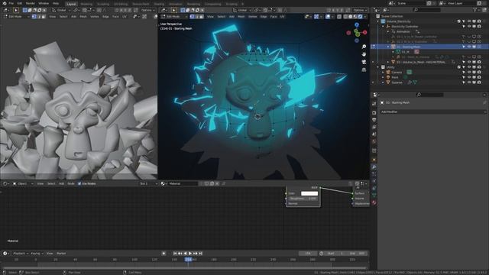Expand the Camera tree row
Screen dimensions: 489x275
pyautogui.click(x=384, y=72)
